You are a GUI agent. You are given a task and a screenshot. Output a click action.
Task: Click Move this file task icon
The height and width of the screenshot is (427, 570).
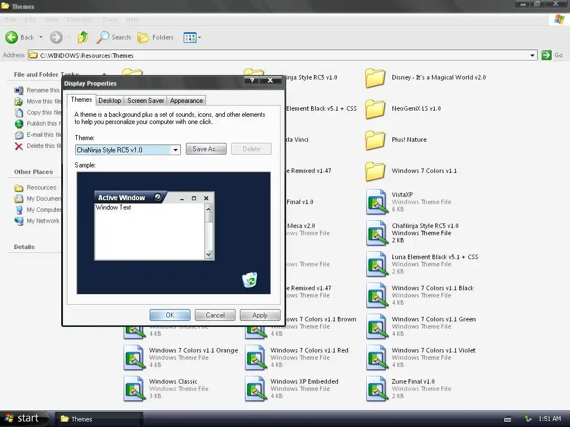(x=19, y=101)
